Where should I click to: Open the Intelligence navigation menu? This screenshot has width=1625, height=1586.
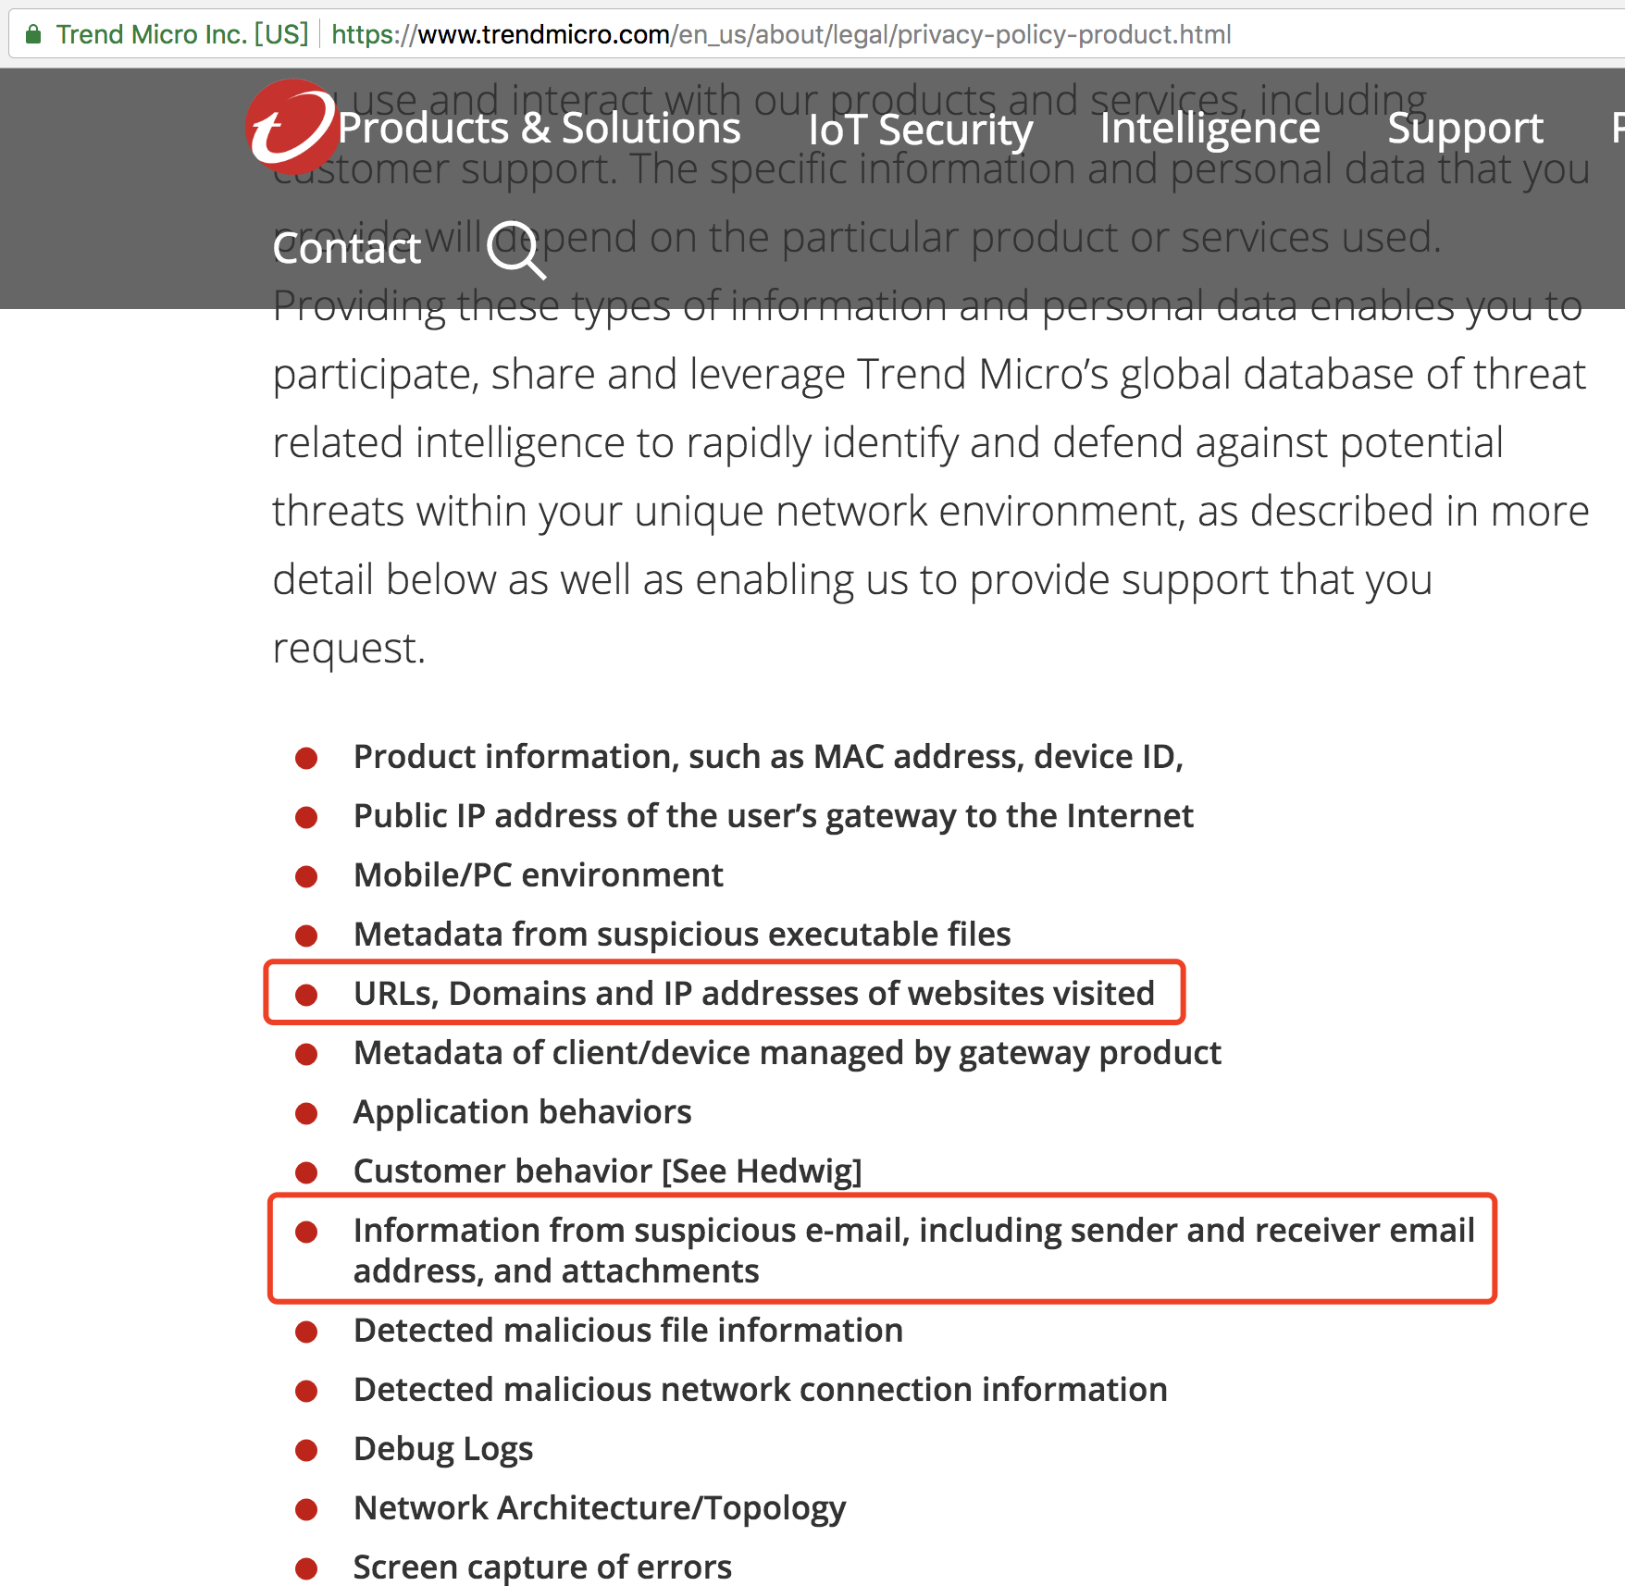1209,128
